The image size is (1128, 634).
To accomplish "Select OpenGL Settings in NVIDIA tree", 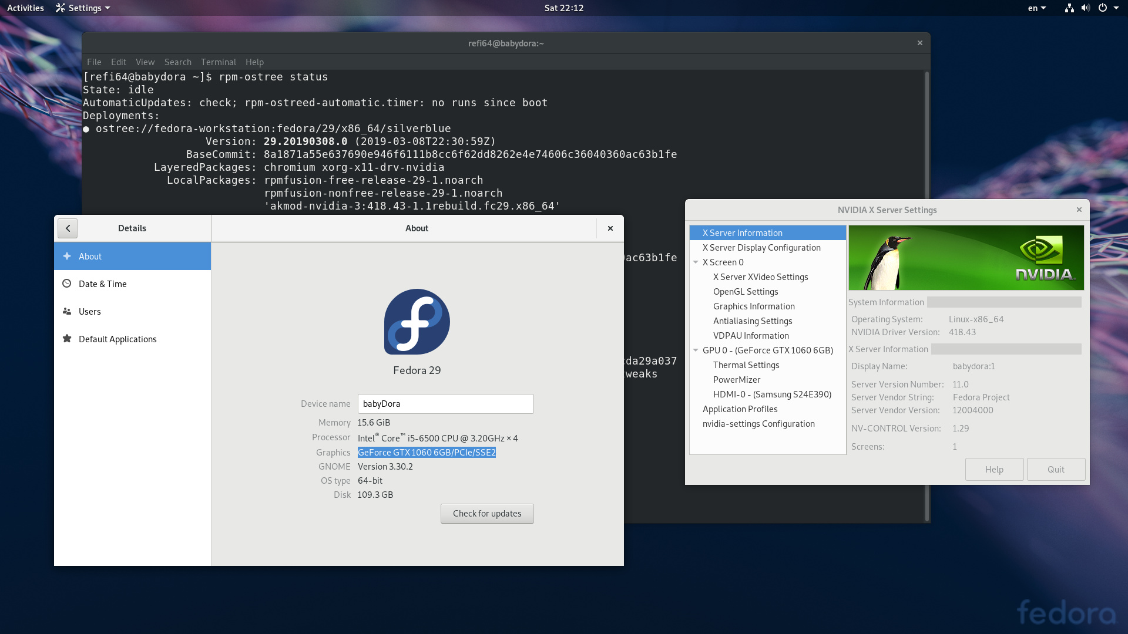I will tap(768, 292).
